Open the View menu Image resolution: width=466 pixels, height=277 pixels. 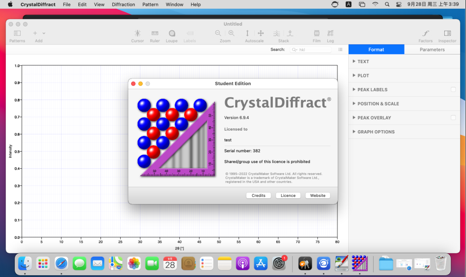[x=99, y=4]
